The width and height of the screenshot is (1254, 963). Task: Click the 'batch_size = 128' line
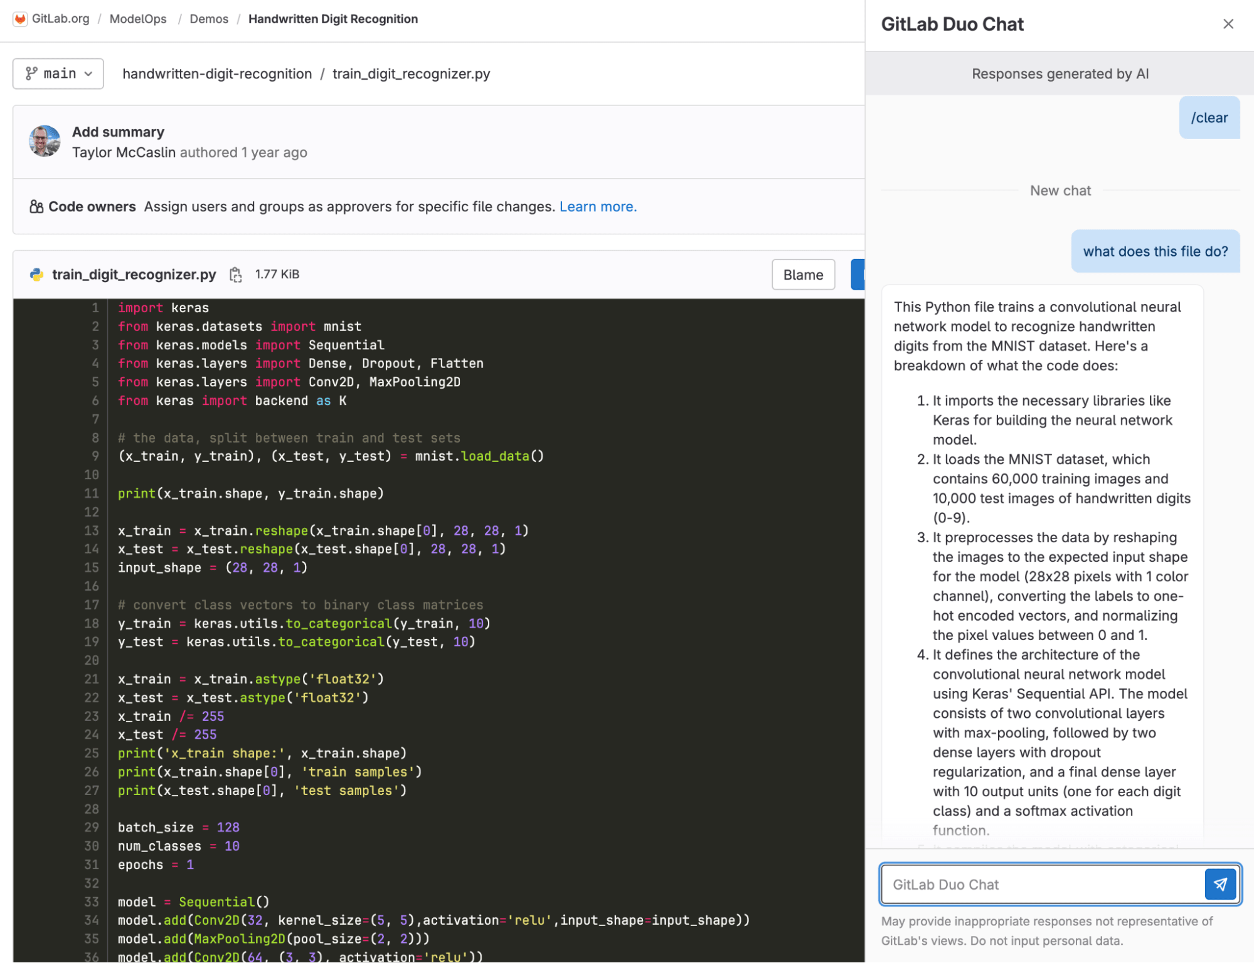click(179, 828)
